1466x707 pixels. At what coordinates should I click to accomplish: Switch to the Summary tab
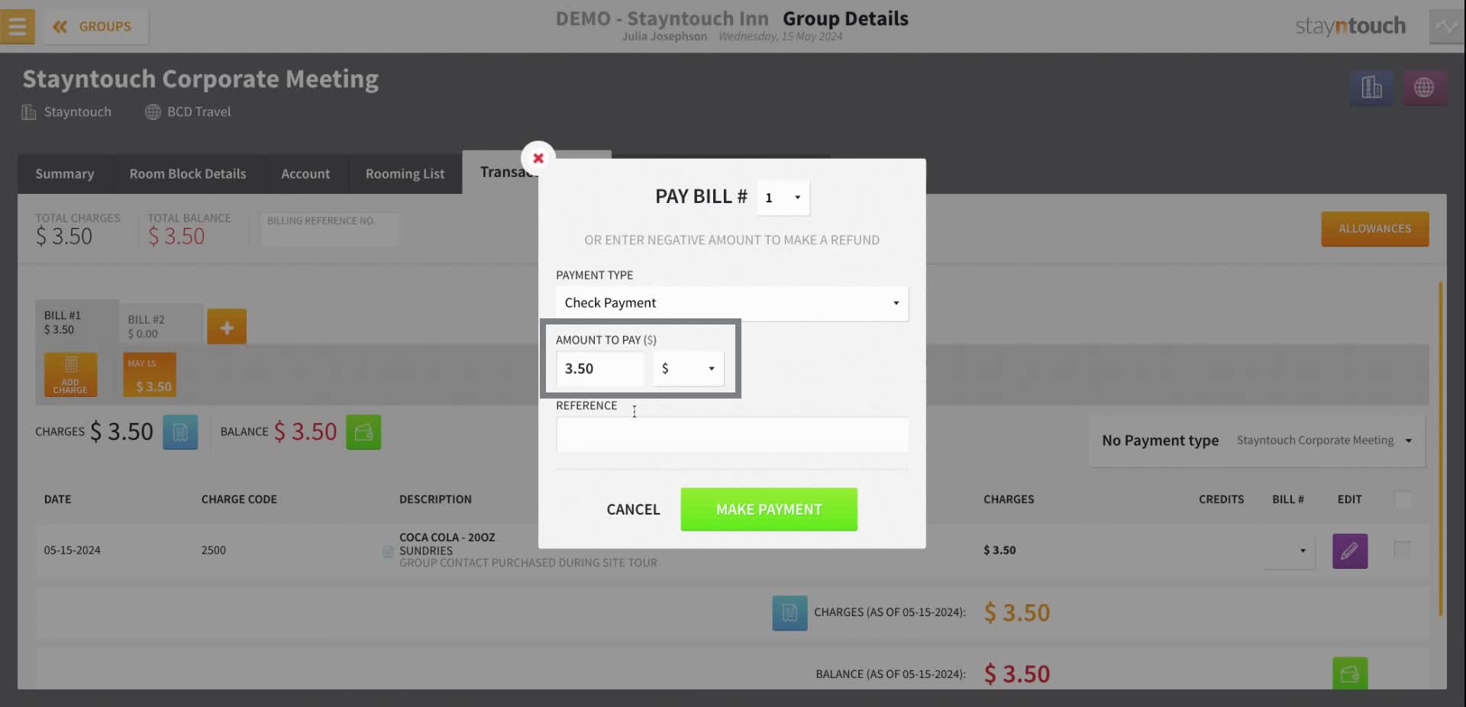[x=65, y=174]
